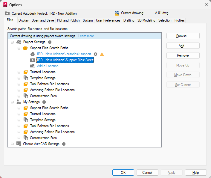Click Customization Files icon under Project Settings
This screenshot has height=178, width=211.
pyautogui.click(x=26, y=96)
